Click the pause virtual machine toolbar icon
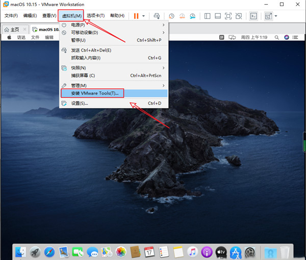 tap(136, 16)
